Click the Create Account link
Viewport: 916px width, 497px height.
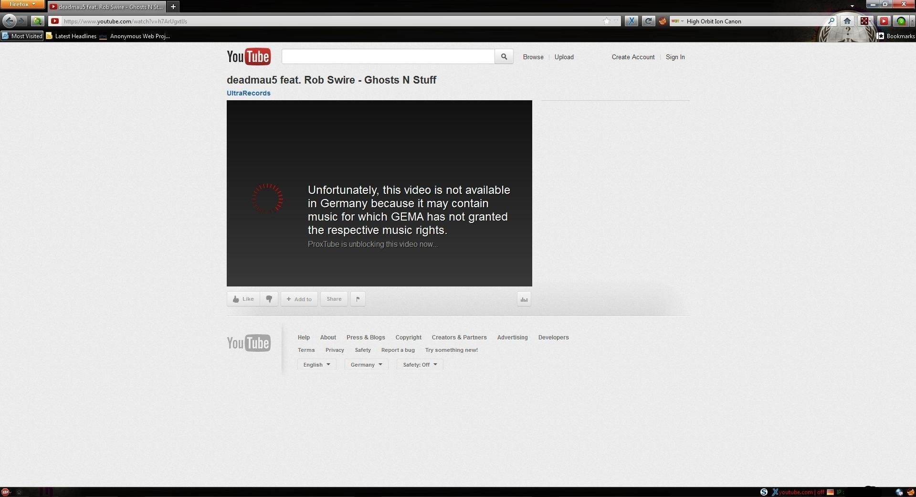[x=633, y=57]
